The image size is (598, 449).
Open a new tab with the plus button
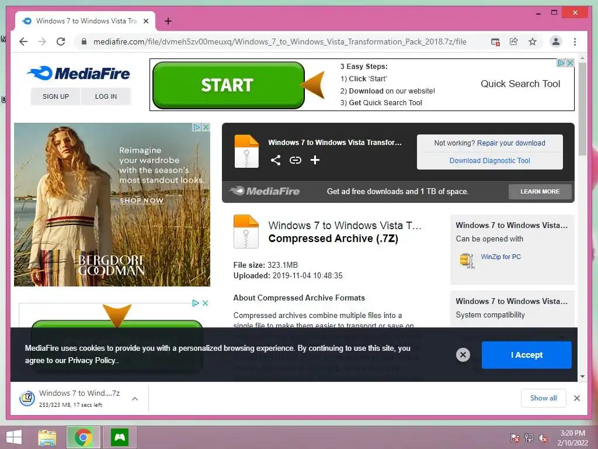pos(168,21)
